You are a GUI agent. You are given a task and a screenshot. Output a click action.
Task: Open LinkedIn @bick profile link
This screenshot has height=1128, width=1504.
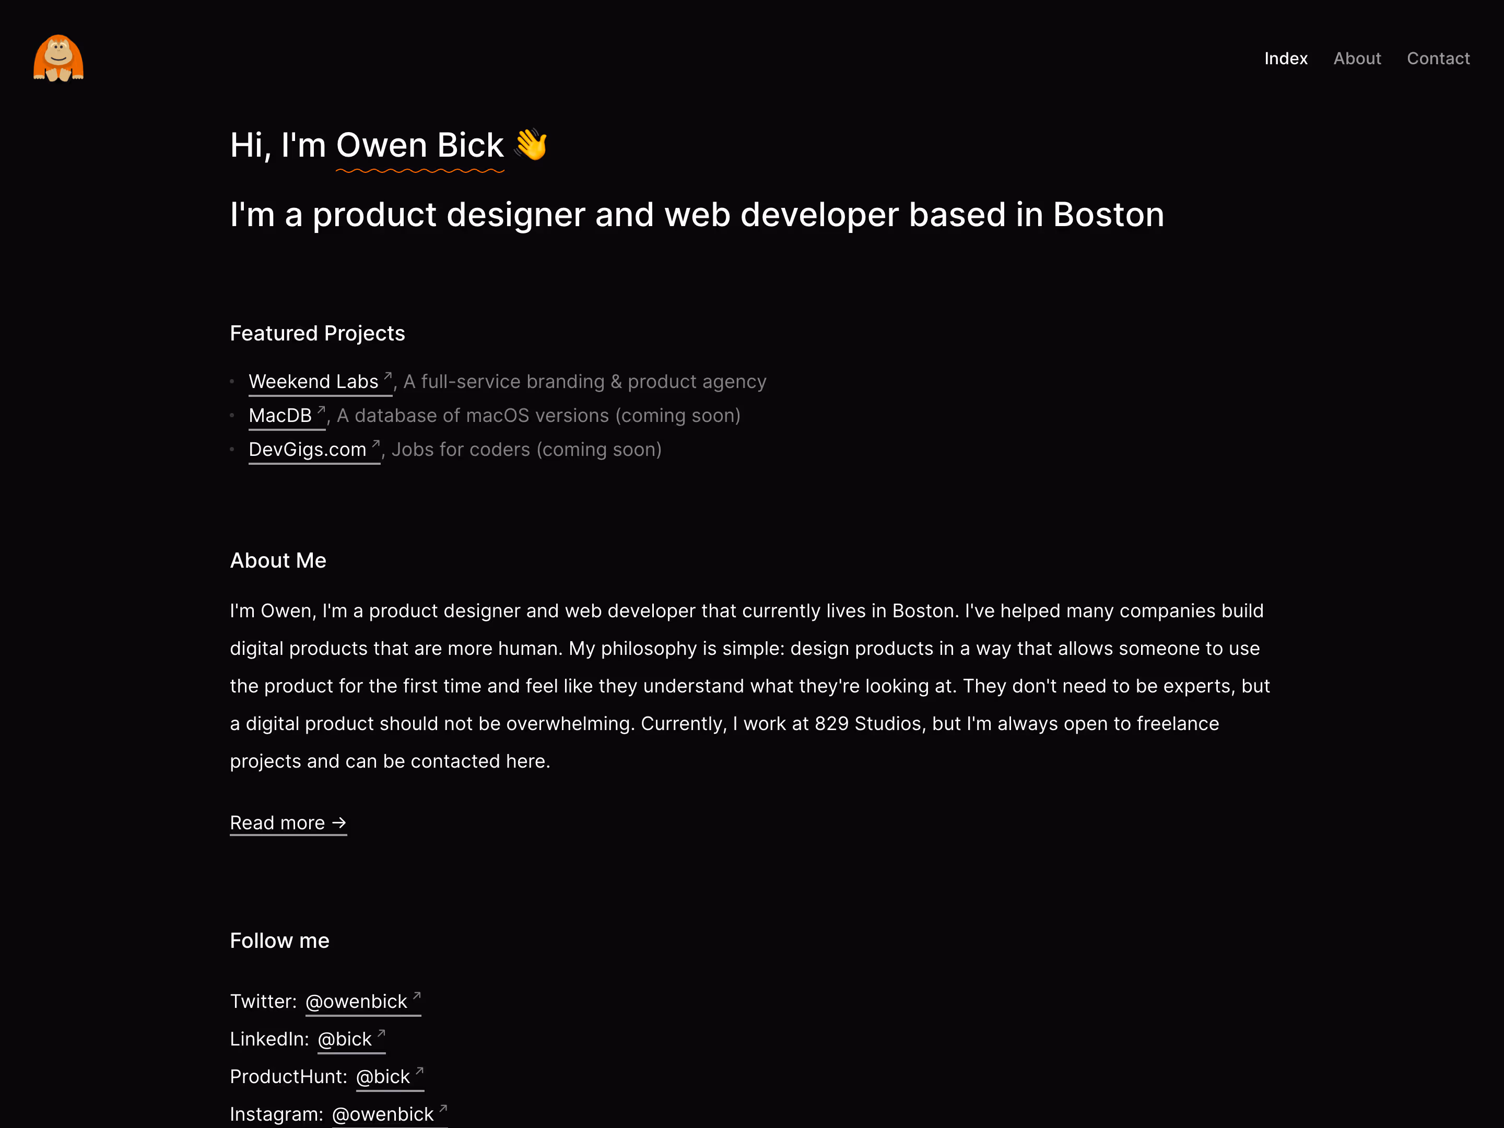pyautogui.click(x=344, y=1039)
